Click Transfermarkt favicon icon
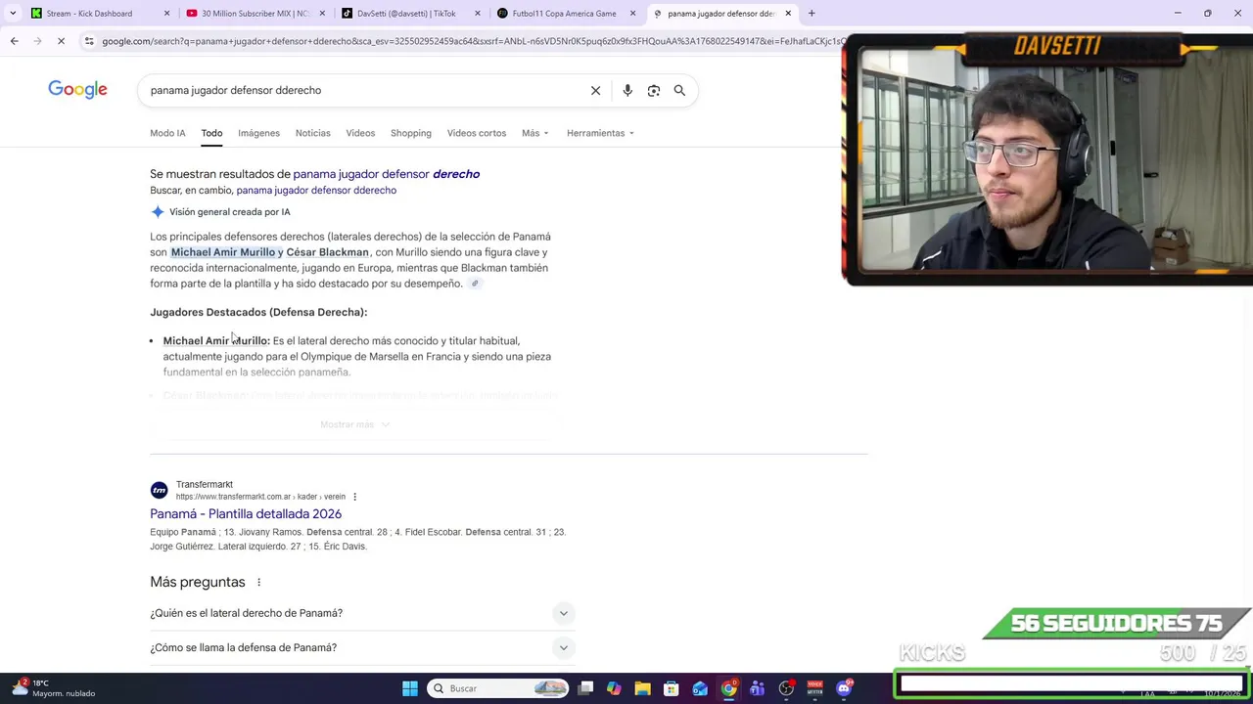Image resolution: width=1253 pixels, height=704 pixels. click(x=159, y=490)
